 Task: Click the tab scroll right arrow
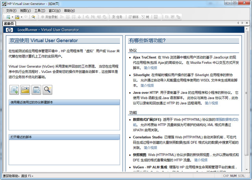243,23
